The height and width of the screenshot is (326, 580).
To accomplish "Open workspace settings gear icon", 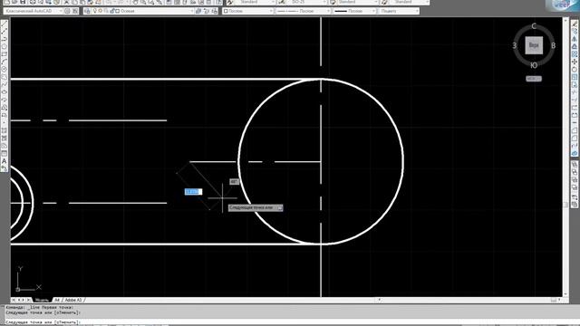I will (x=67, y=11).
